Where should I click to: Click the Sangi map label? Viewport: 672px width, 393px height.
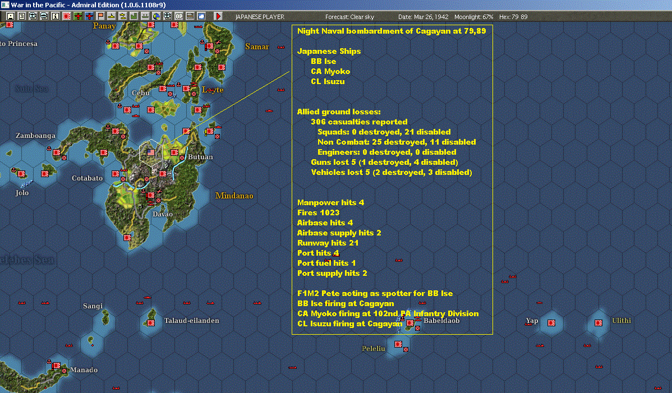click(93, 306)
